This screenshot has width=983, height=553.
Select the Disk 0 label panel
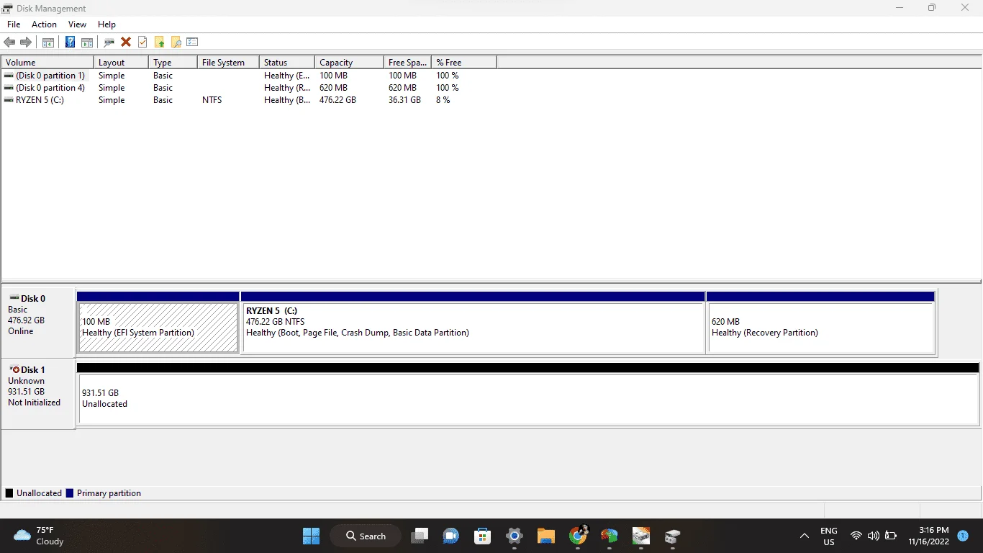pos(38,322)
